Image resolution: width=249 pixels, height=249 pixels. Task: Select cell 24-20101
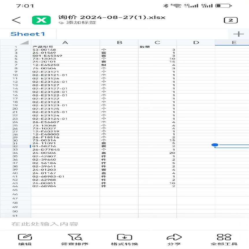(65, 62)
